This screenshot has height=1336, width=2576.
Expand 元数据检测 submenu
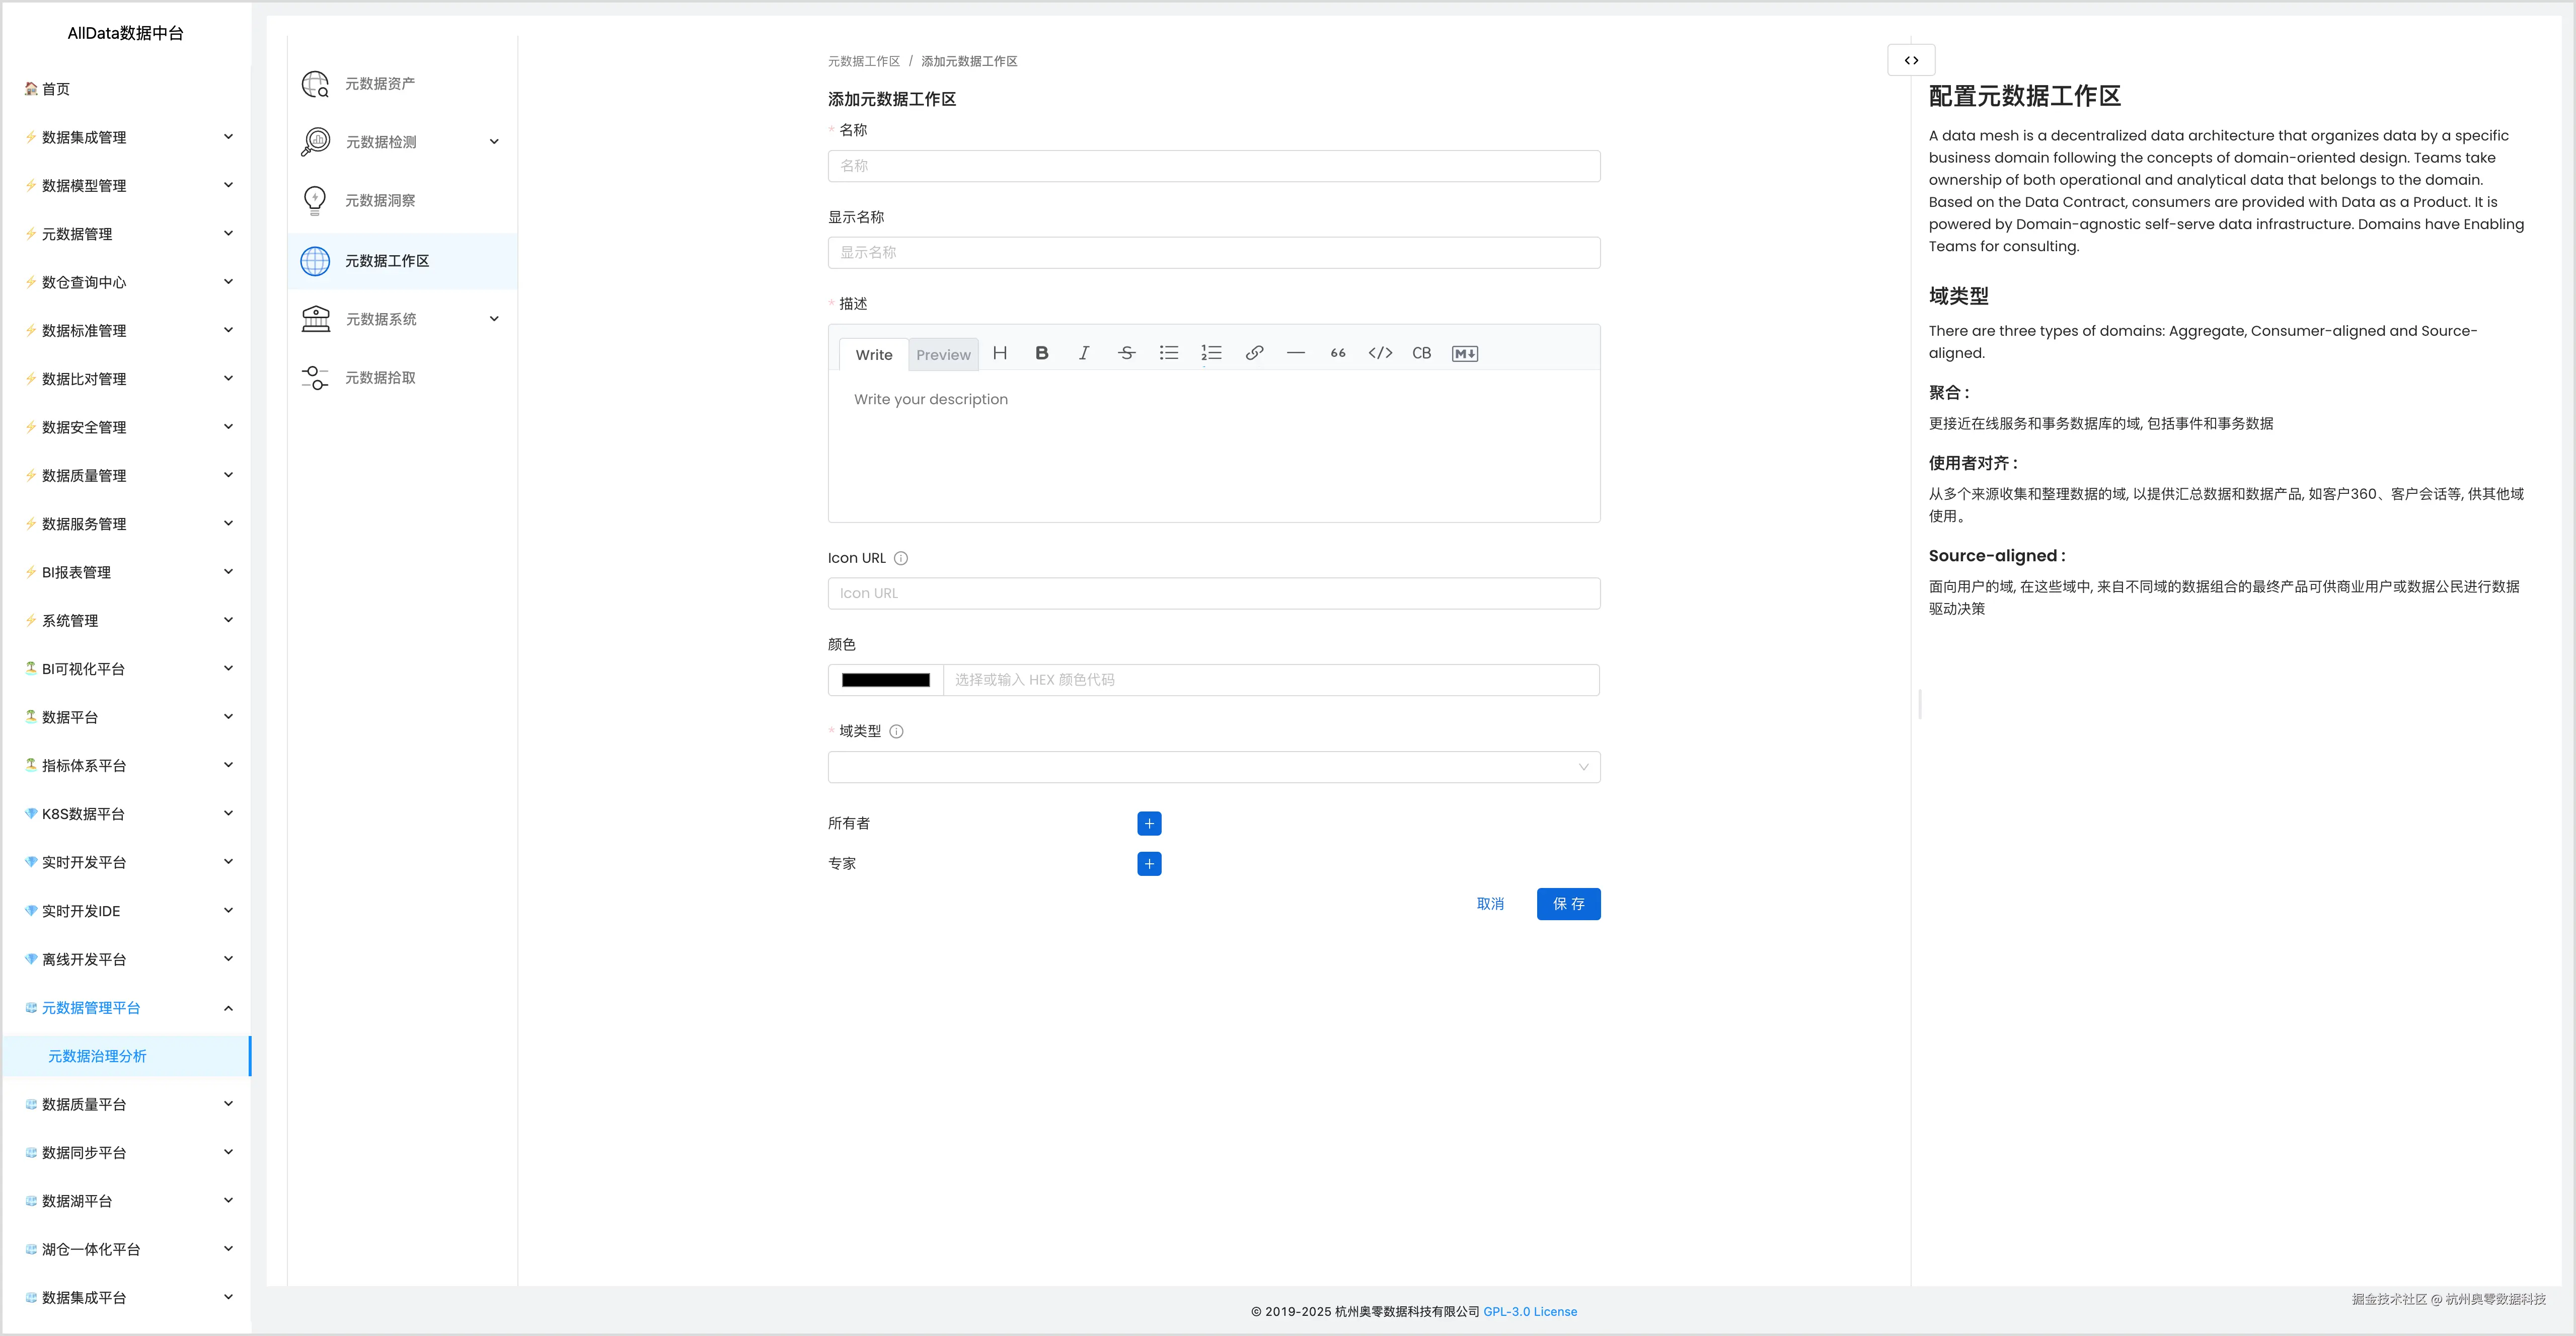tap(494, 142)
